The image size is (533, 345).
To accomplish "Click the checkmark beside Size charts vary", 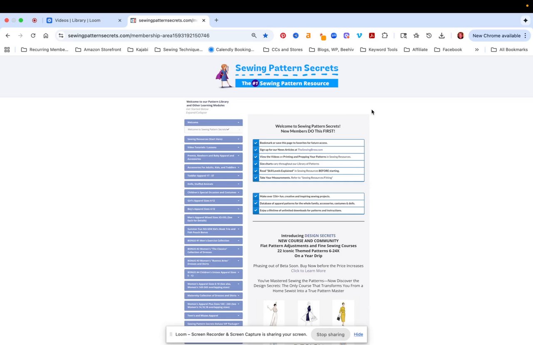I will 256,164.
